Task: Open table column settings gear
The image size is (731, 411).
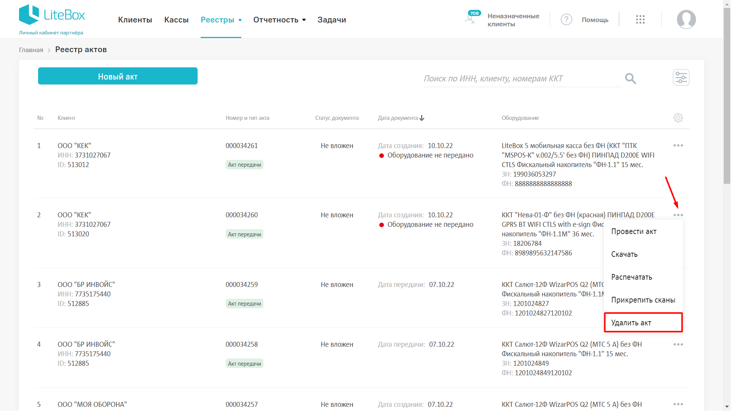Action: tap(678, 118)
